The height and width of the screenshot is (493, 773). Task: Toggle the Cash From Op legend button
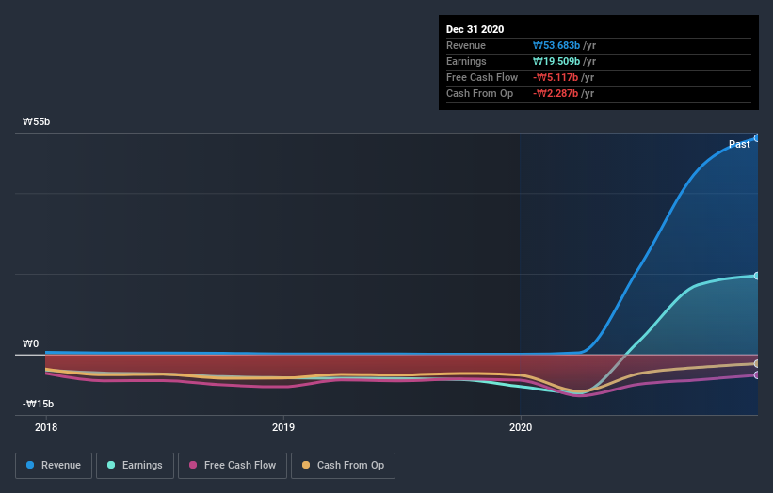pos(343,466)
